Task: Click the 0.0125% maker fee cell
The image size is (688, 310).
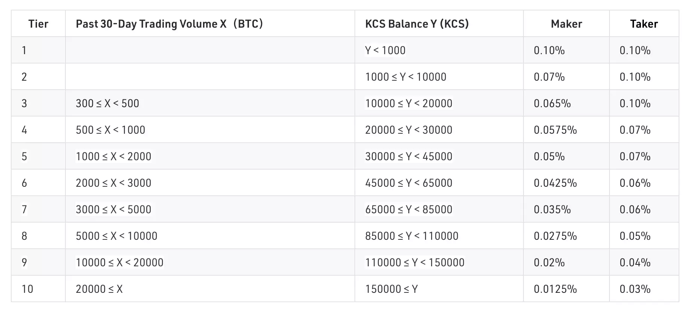Action: point(555,289)
